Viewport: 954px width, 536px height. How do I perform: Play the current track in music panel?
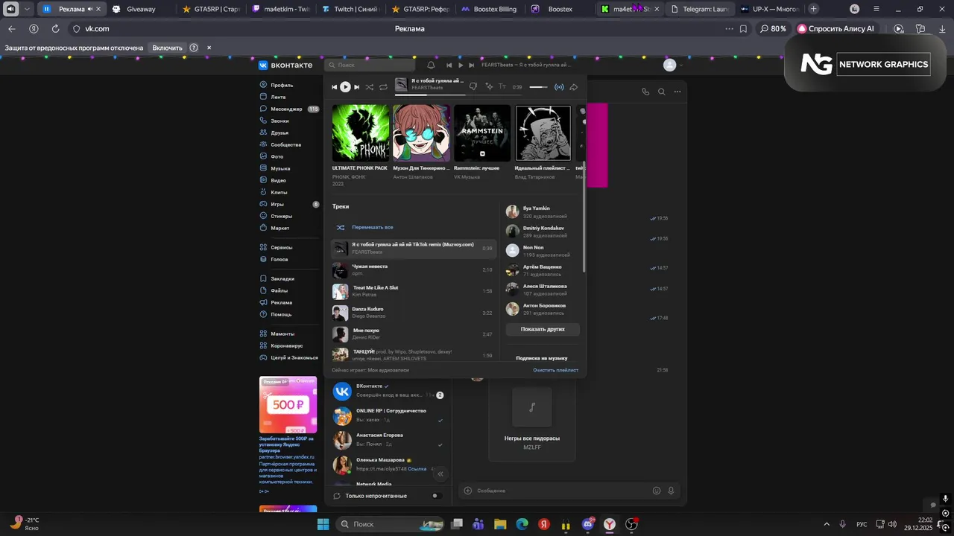coord(345,87)
